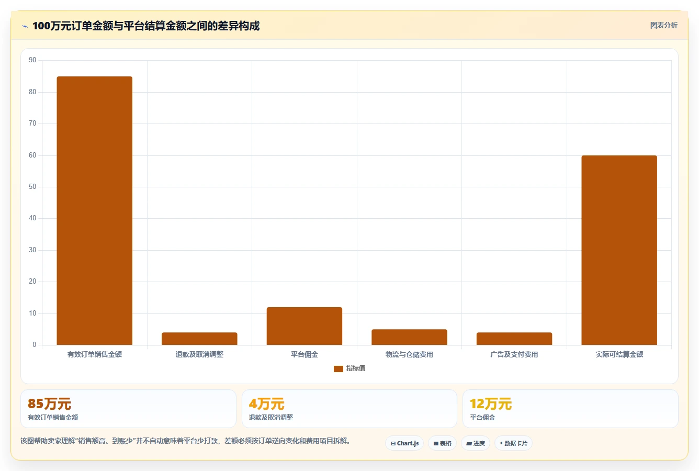Click the icon inside the 表格 chip
This screenshot has width=699, height=471.
click(x=436, y=444)
